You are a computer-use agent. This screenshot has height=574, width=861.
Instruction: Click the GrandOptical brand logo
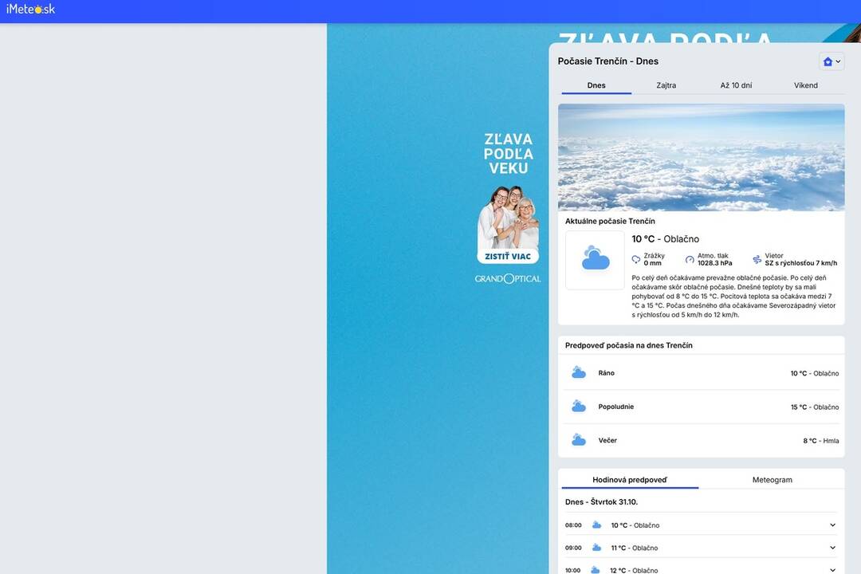point(508,278)
